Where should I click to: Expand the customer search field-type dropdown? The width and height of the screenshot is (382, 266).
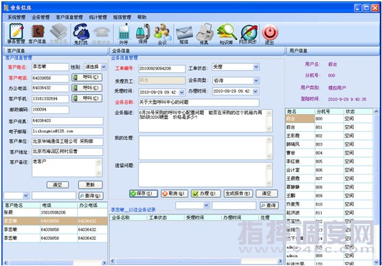(25, 195)
